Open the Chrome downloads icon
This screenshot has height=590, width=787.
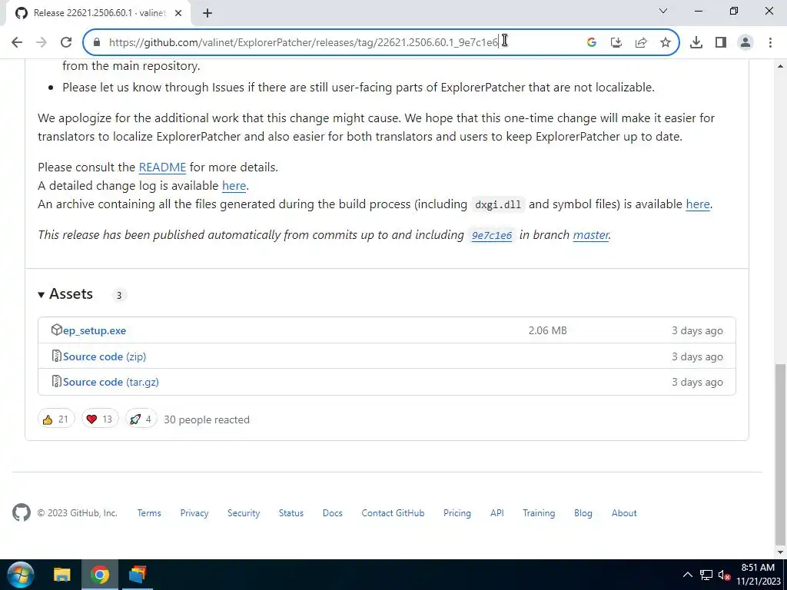coord(696,42)
